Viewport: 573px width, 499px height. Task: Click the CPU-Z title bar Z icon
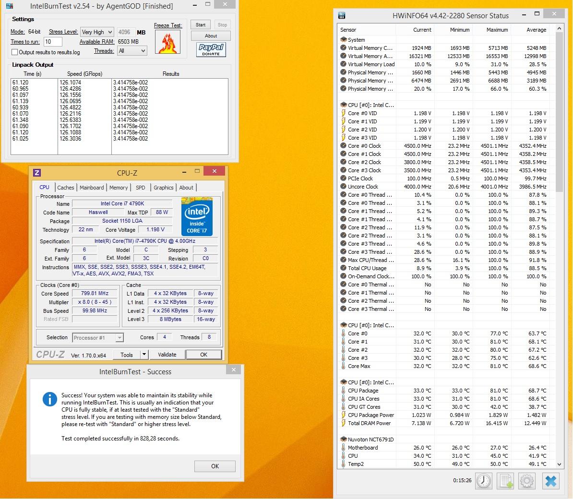point(37,172)
